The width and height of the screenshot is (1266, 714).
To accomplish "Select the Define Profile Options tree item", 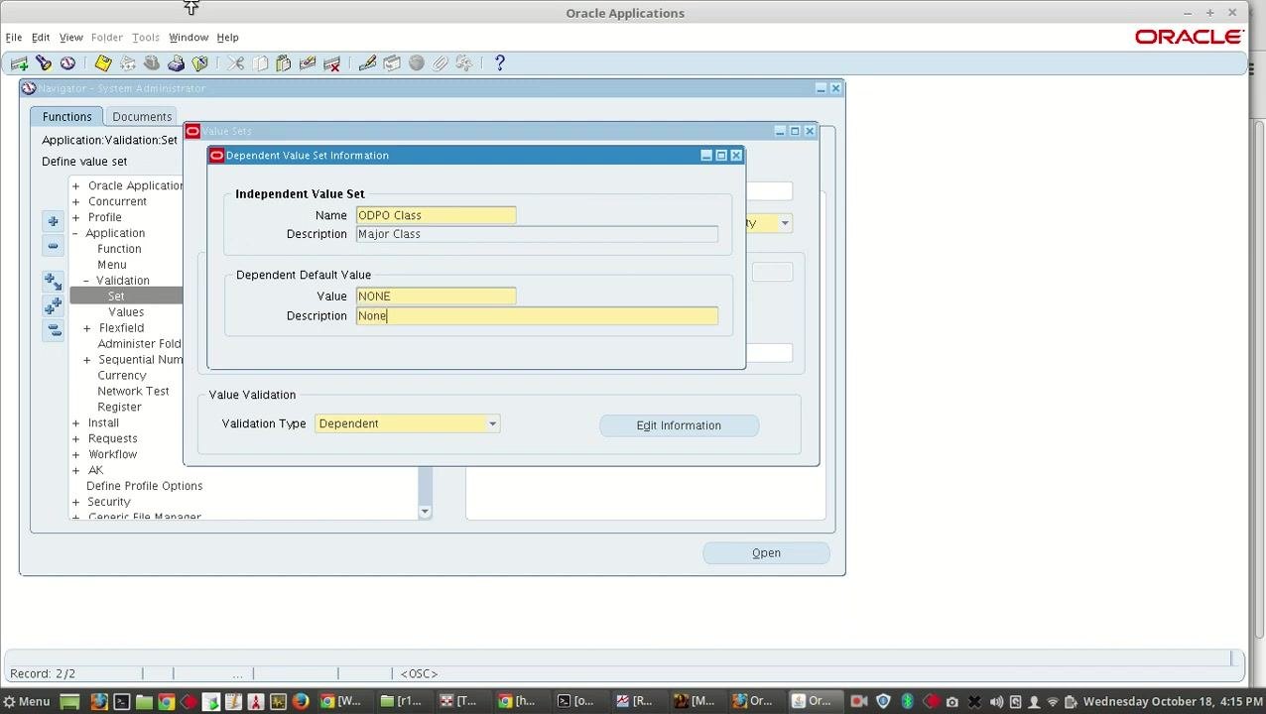I will [x=144, y=486].
